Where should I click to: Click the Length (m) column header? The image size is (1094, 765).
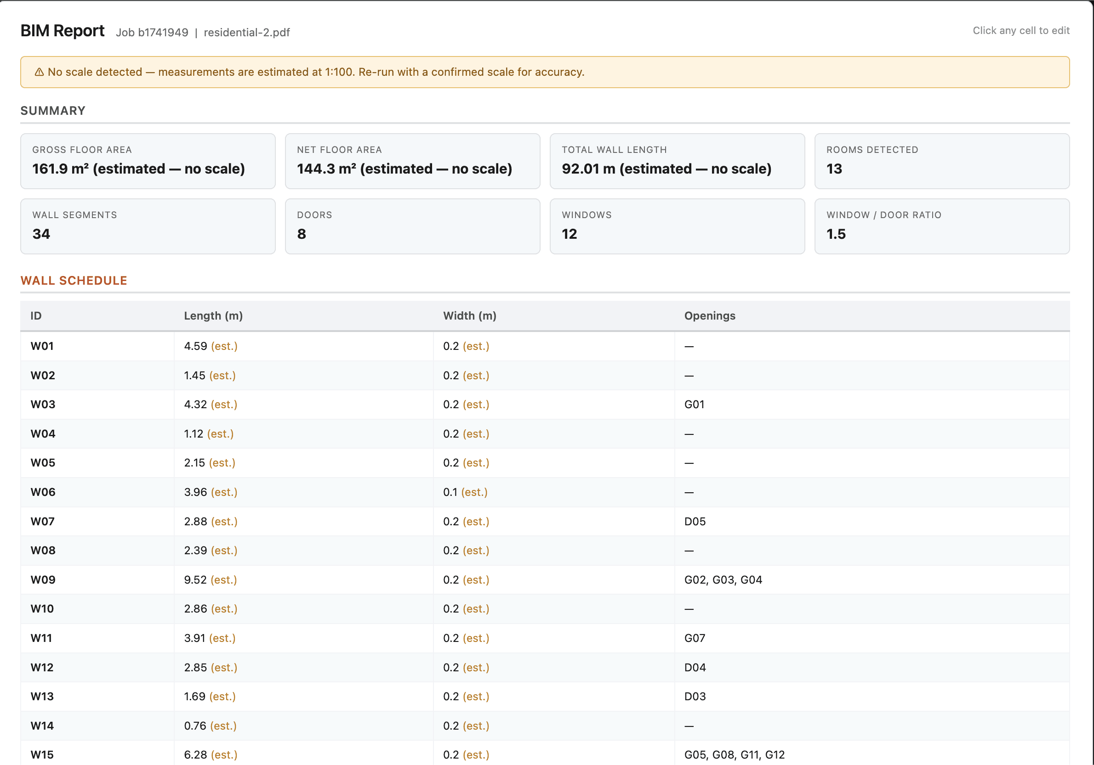click(213, 316)
